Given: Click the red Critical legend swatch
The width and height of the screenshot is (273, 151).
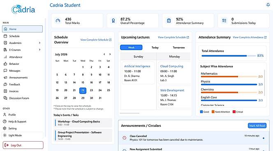Looking at the screenshot, I should (234, 112).
